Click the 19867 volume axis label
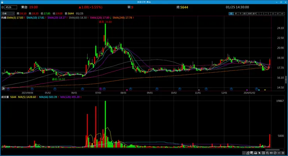The height and width of the screenshot is (156, 288). (x=280, y=101)
